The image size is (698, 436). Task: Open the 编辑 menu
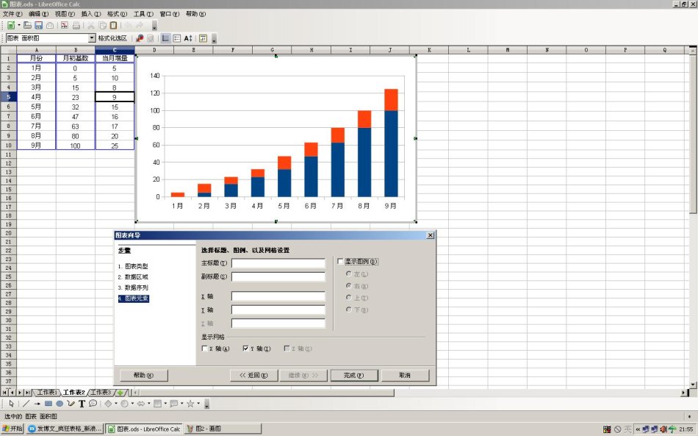point(38,14)
